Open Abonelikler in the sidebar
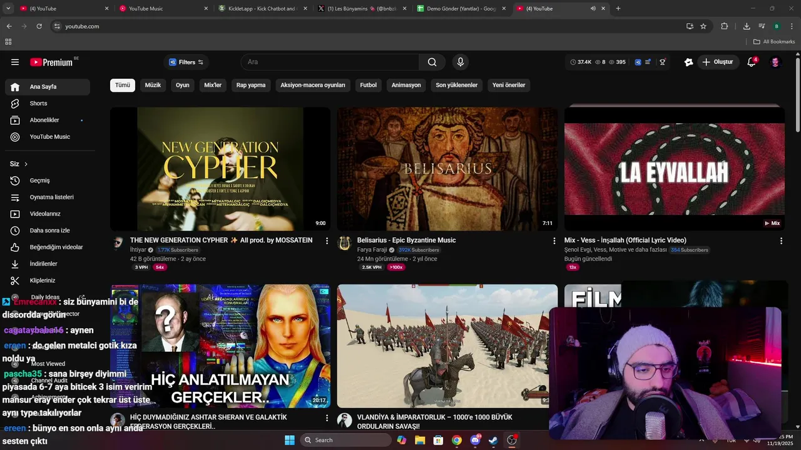Viewport: 801px width, 450px height. (48, 120)
